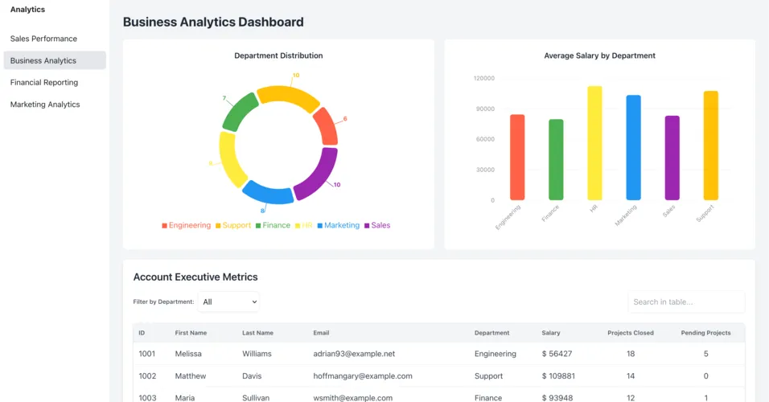Viewport: 769px width, 402px height.
Task: Click Engineering department cell in Melissa's row
Action: 496,354
